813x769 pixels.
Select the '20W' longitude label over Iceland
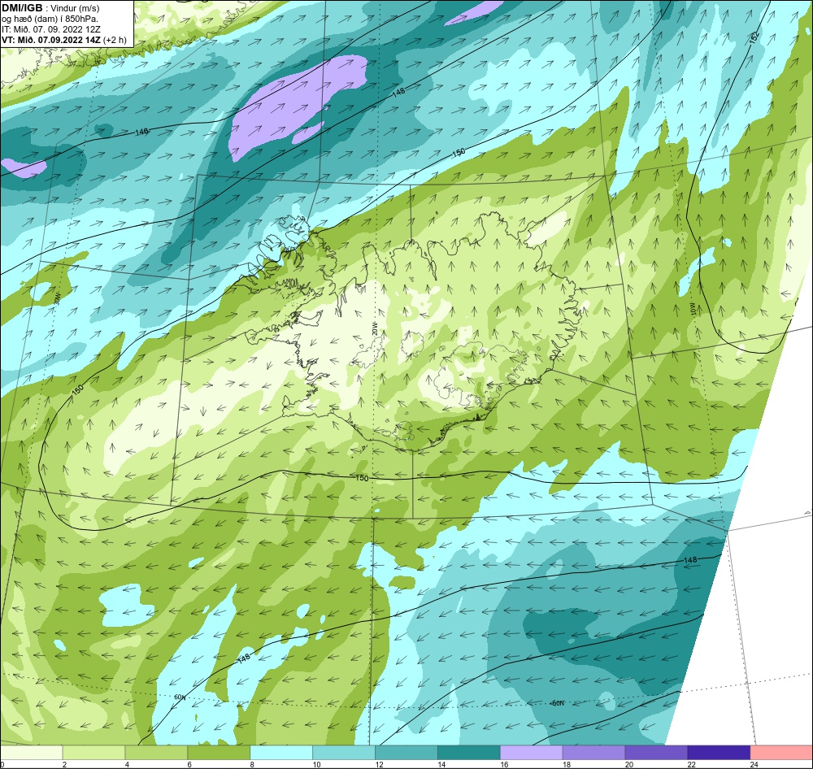[374, 328]
